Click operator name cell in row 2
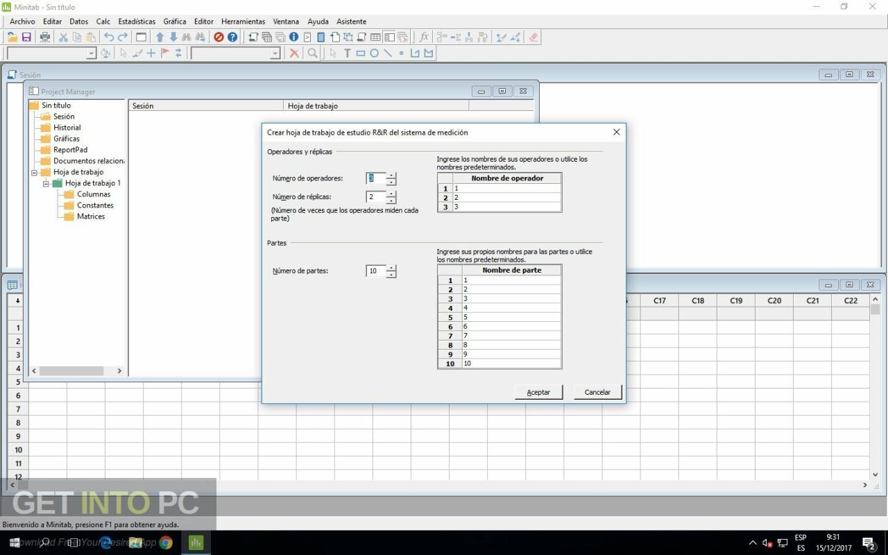This screenshot has width=888, height=555. coord(506,198)
